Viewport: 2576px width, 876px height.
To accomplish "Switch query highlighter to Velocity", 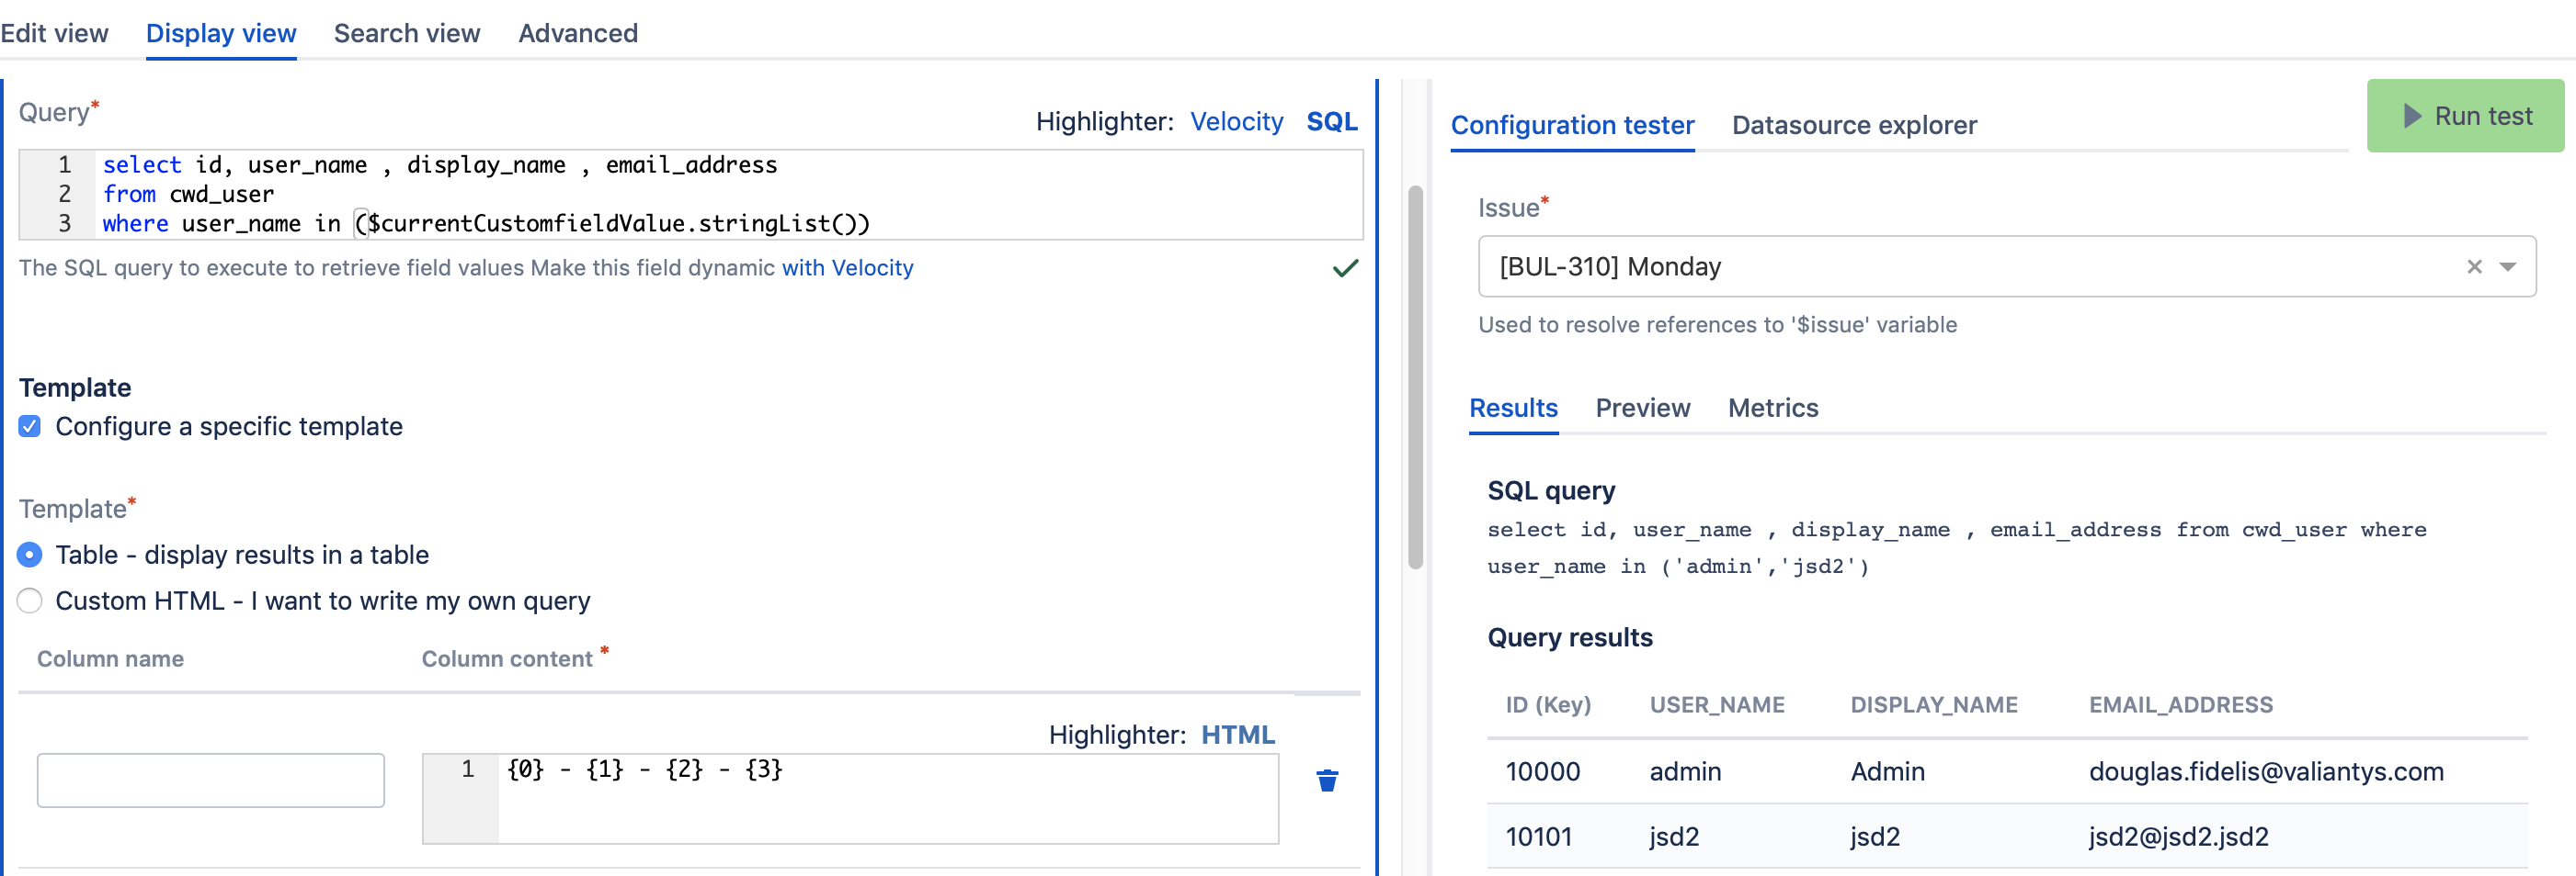I will (1237, 121).
